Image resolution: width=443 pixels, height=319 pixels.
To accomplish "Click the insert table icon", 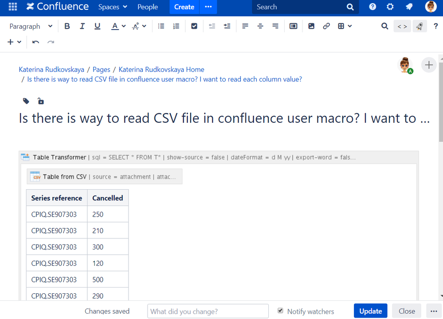I will point(341,26).
